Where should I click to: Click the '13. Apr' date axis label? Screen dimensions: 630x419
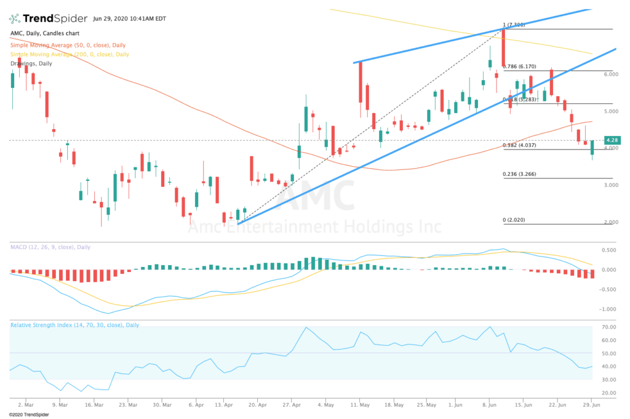pos(224,405)
